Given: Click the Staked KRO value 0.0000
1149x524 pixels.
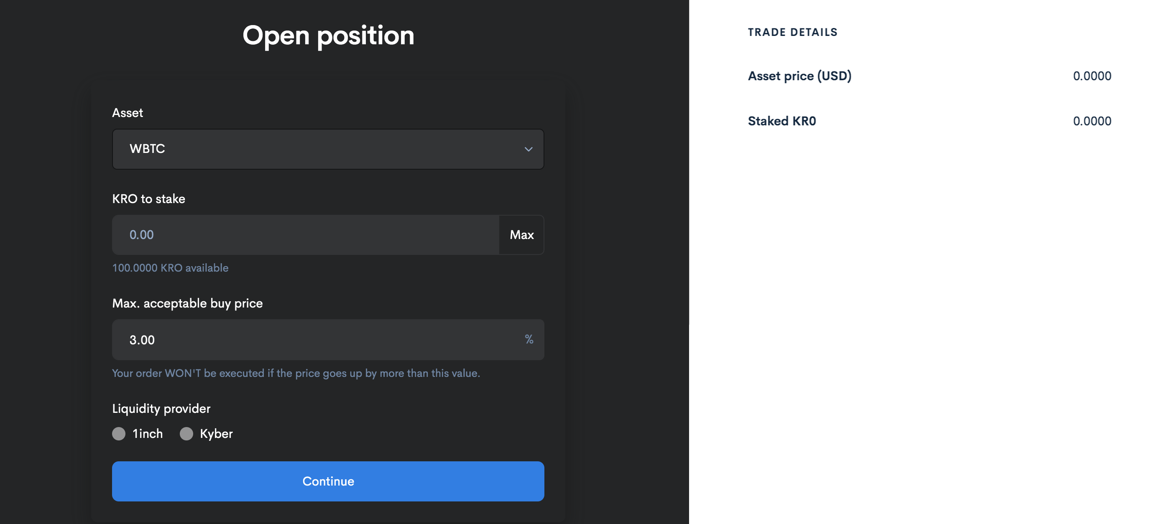Looking at the screenshot, I should pyautogui.click(x=1092, y=121).
